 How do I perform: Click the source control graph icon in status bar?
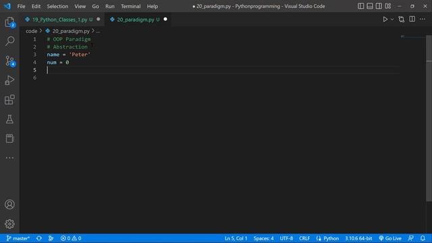click(x=51, y=238)
